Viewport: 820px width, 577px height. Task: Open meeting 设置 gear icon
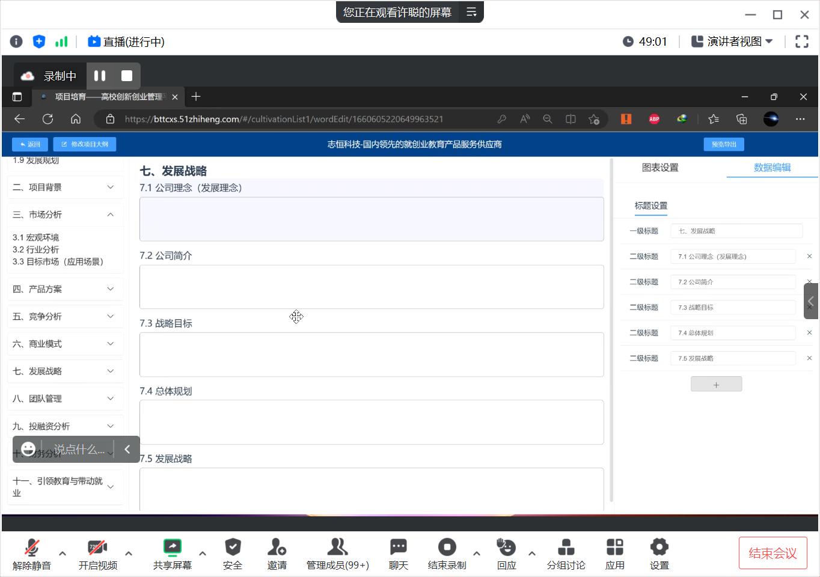pyautogui.click(x=659, y=548)
